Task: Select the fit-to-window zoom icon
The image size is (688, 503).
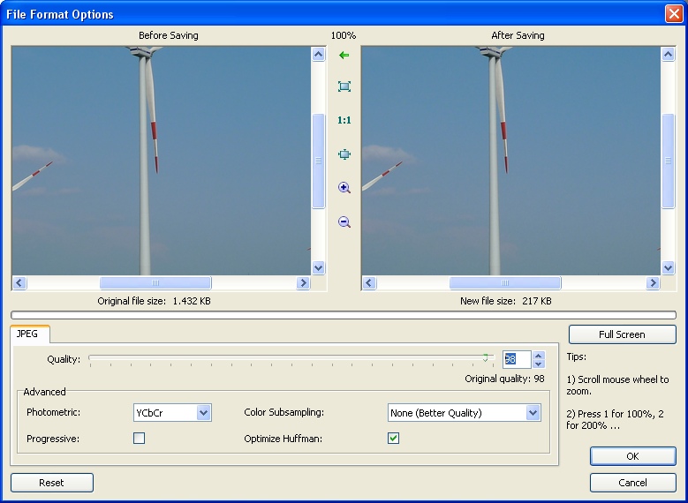Action: (x=344, y=86)
